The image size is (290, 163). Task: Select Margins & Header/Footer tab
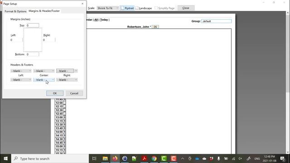click(44, 11)
